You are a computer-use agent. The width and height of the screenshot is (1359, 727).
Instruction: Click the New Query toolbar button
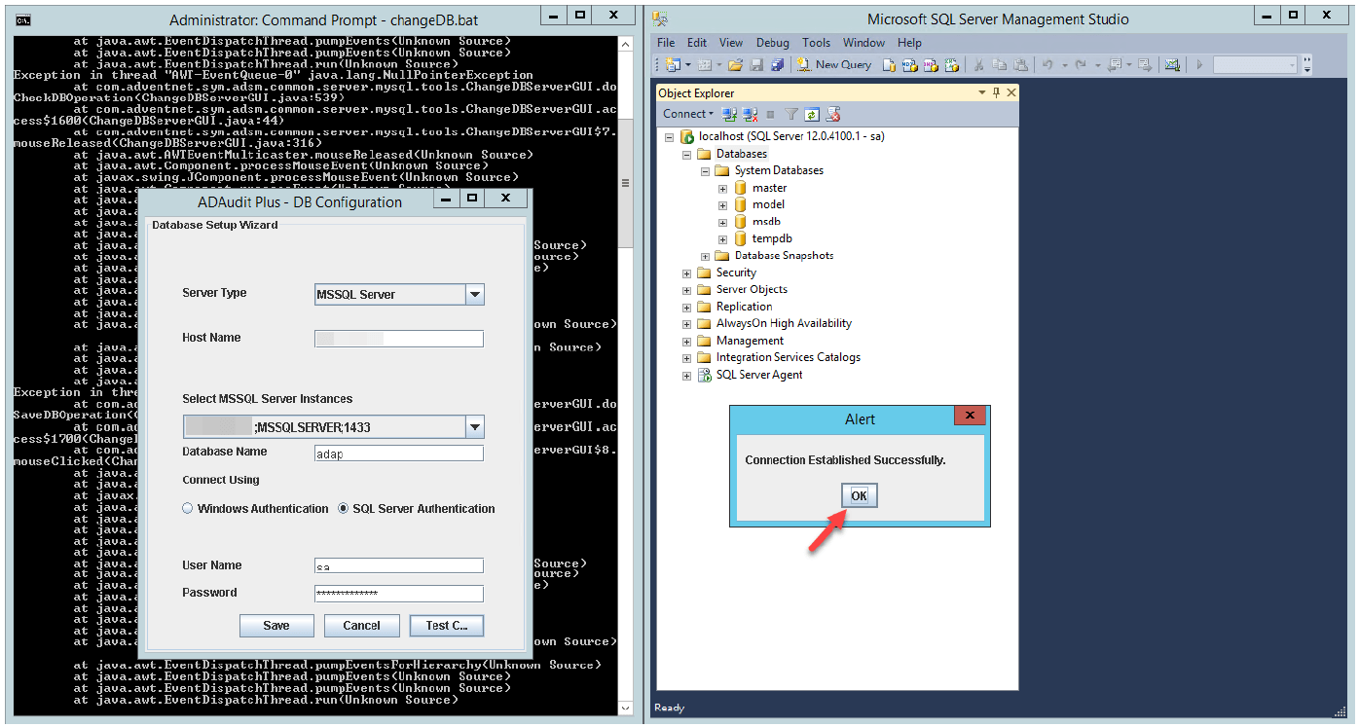[x=834, y=65]
